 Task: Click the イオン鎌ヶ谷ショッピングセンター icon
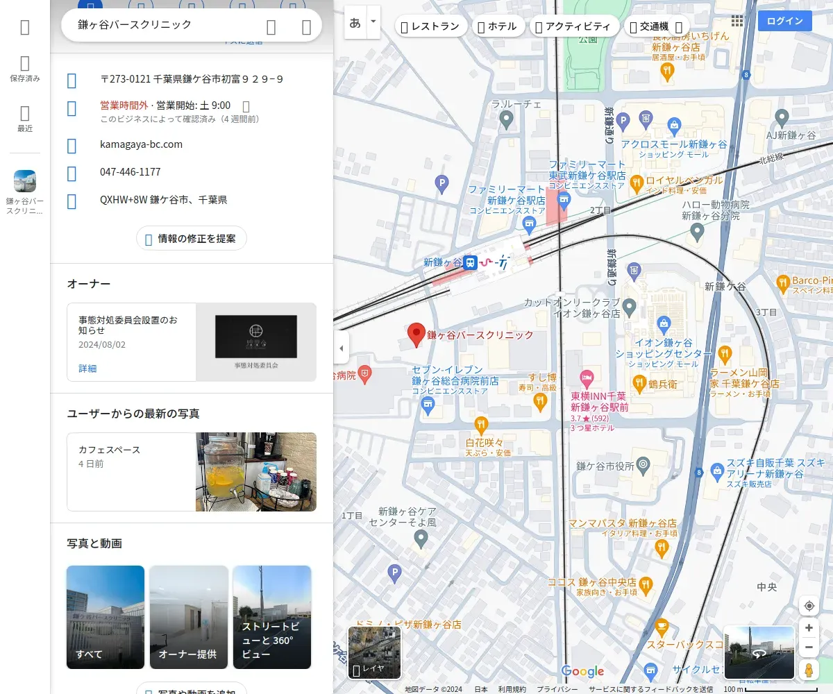click(664, 324)
